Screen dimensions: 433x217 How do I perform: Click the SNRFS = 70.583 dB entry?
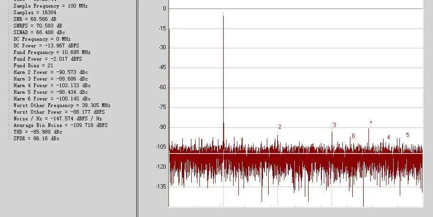click(38, 26)
